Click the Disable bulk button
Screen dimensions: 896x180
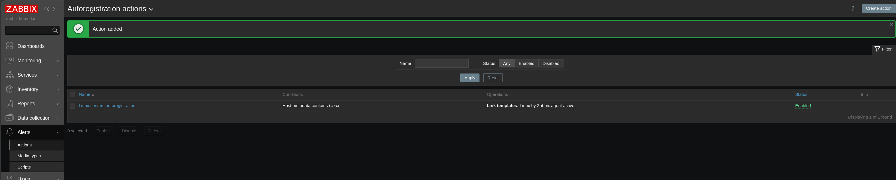[x=129, y=131]
